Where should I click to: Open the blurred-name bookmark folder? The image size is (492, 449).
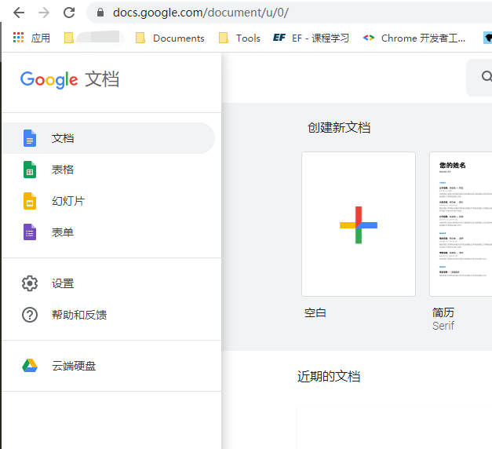coord(94,38)
